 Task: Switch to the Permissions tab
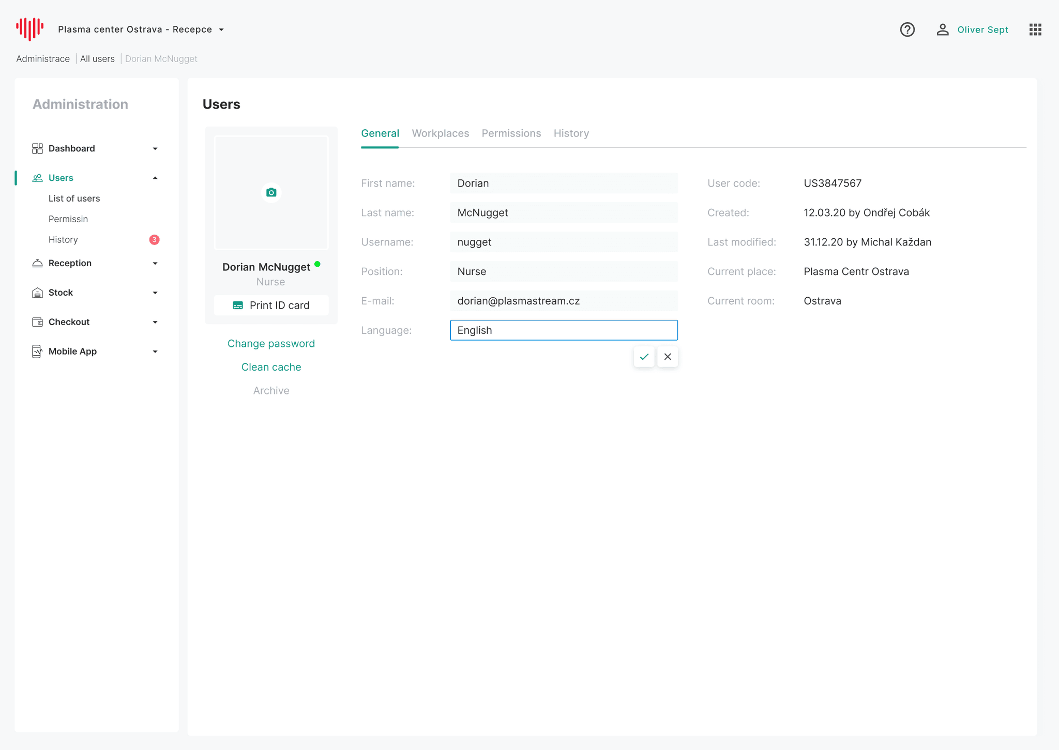511,133
